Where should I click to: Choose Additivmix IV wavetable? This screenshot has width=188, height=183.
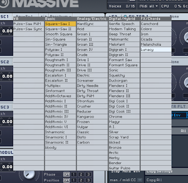(x=60, y=116)
